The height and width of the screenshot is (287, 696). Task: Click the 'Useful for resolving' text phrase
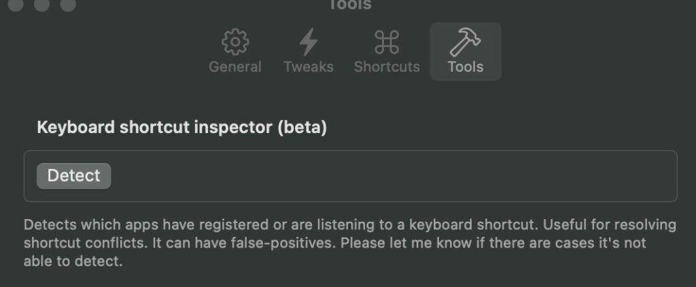click(x=610, y=225)
